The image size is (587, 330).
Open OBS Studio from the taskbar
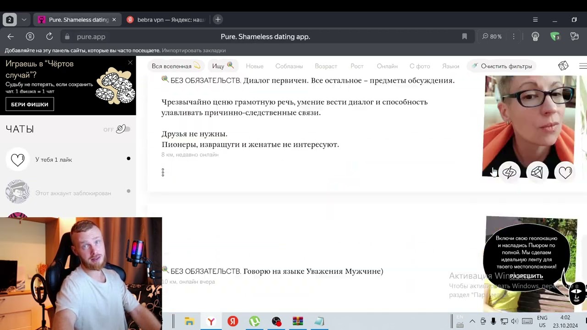pos(276,321)
